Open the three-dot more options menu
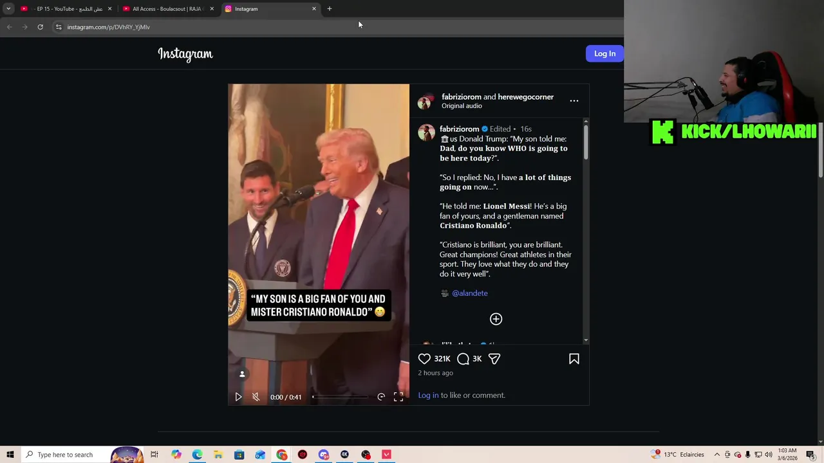 [574, 101]
